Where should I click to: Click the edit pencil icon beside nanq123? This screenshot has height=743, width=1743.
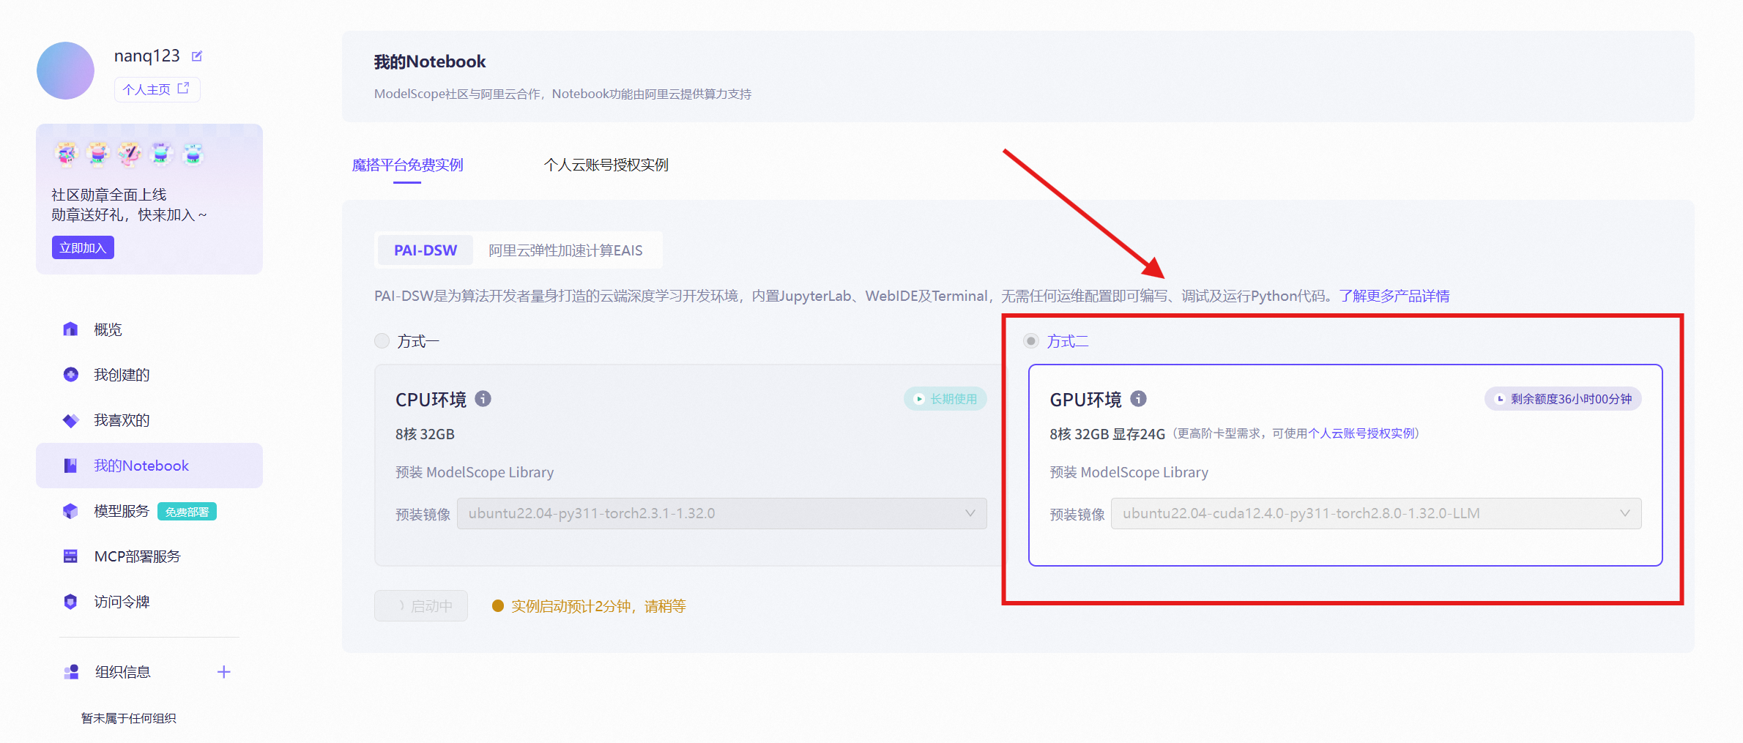point(196,56)
